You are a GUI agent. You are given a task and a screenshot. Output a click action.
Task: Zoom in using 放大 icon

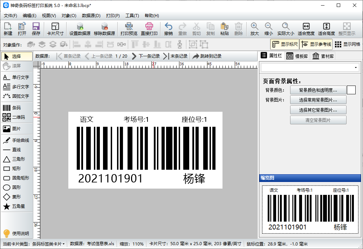click(x=254, y=29)
